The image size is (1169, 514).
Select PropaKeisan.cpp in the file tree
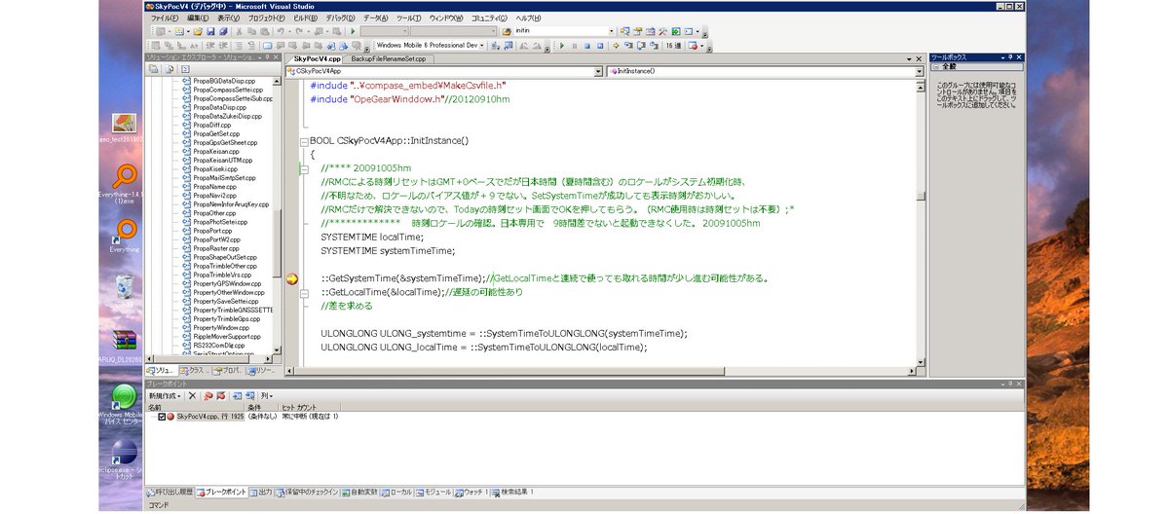coord(215,151)
